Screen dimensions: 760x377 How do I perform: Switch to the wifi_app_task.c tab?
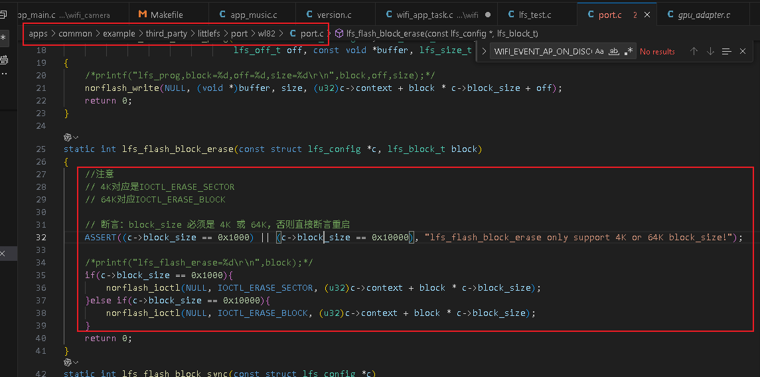click(436, 15)
